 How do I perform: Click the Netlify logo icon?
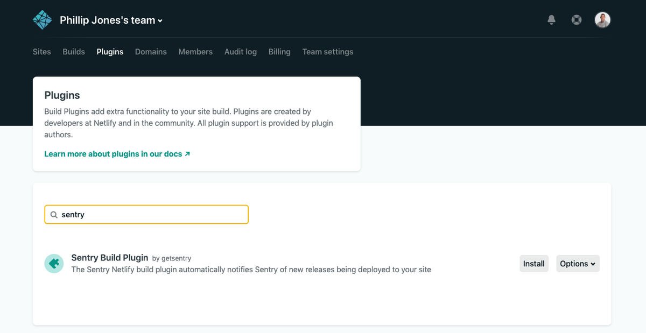point(42,19)
